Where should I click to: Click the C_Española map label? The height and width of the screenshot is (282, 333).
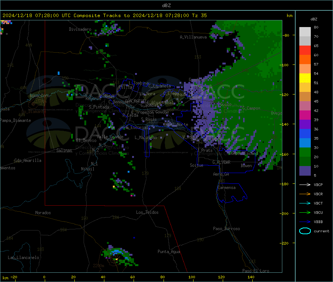tap(159, 86)
